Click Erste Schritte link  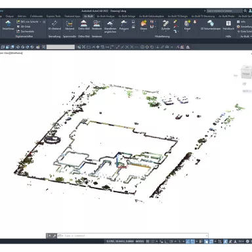(245, 31)
